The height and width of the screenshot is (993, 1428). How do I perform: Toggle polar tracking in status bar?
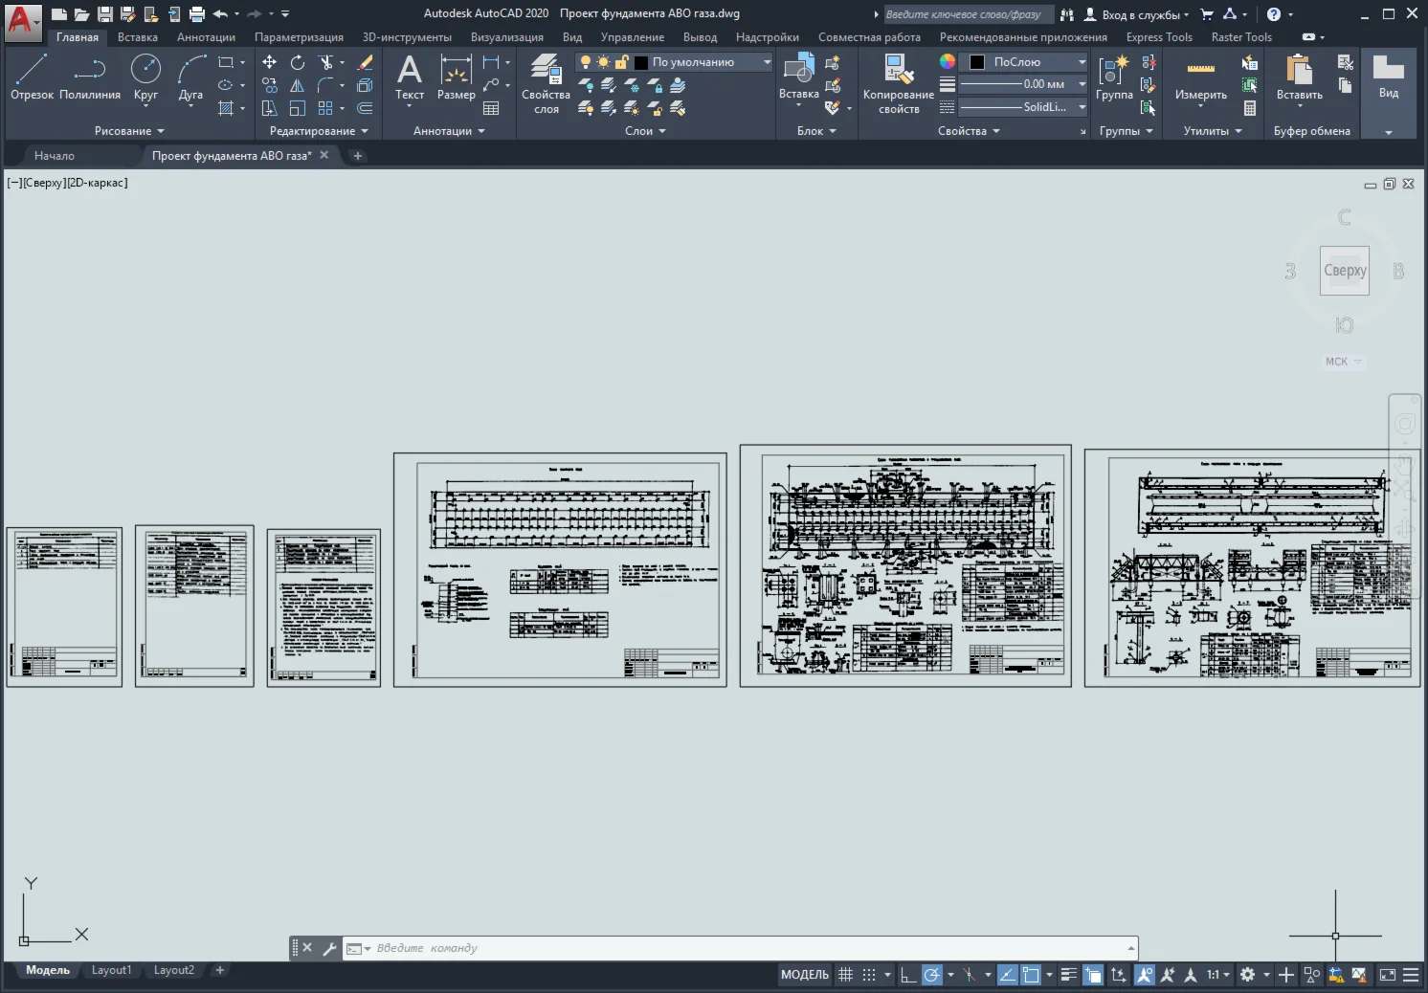click(931, 975)
